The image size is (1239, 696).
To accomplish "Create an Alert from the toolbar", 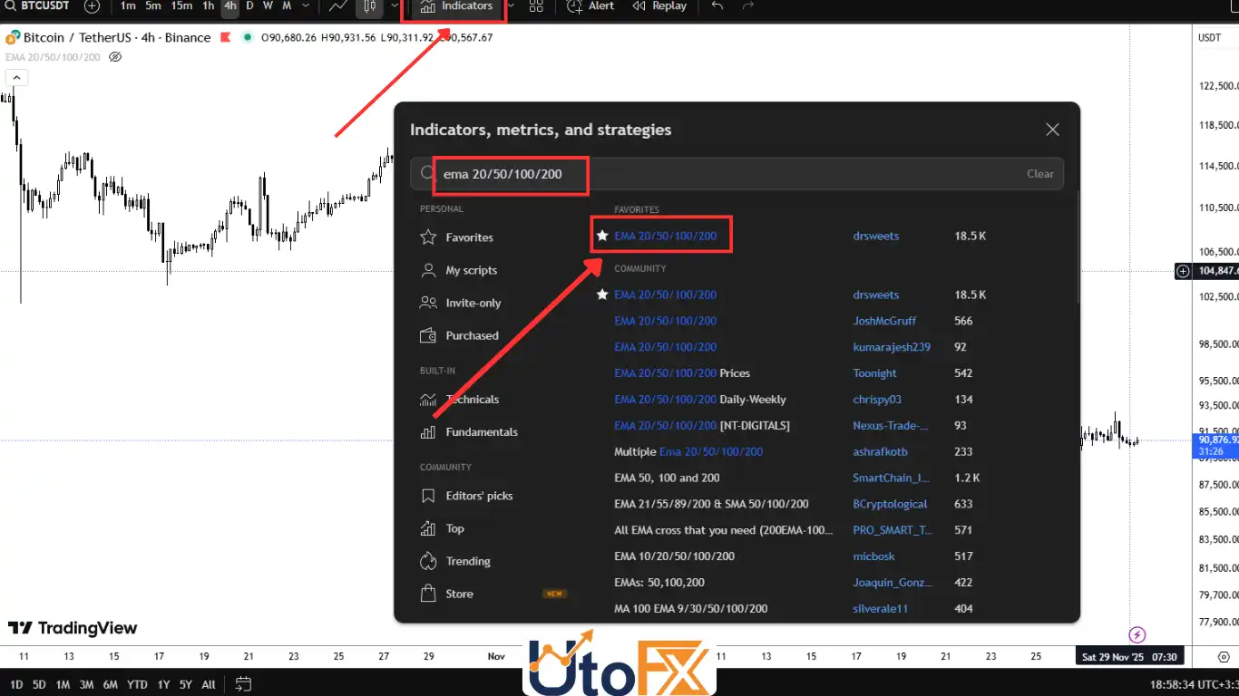I will pos(590,6).
